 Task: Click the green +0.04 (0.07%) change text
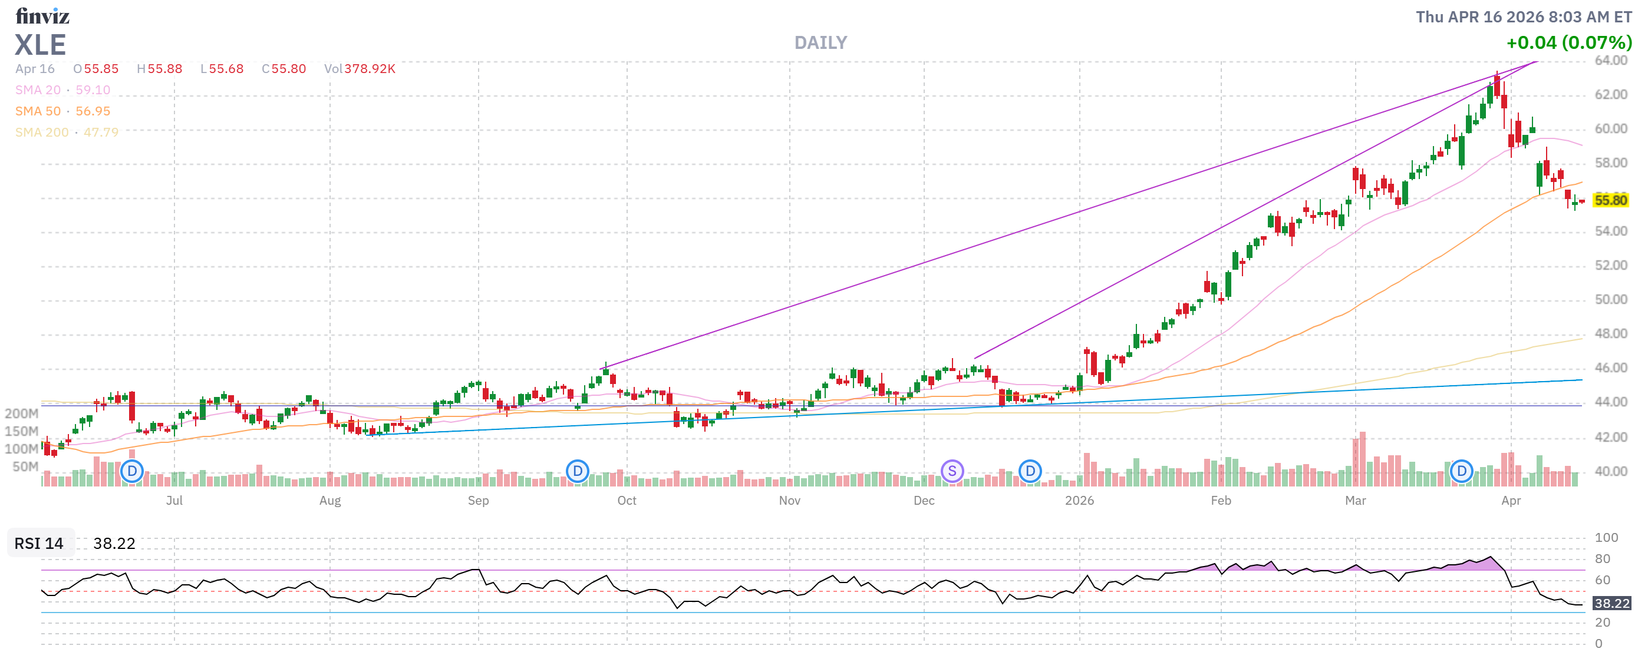(x=1568, y=43)
